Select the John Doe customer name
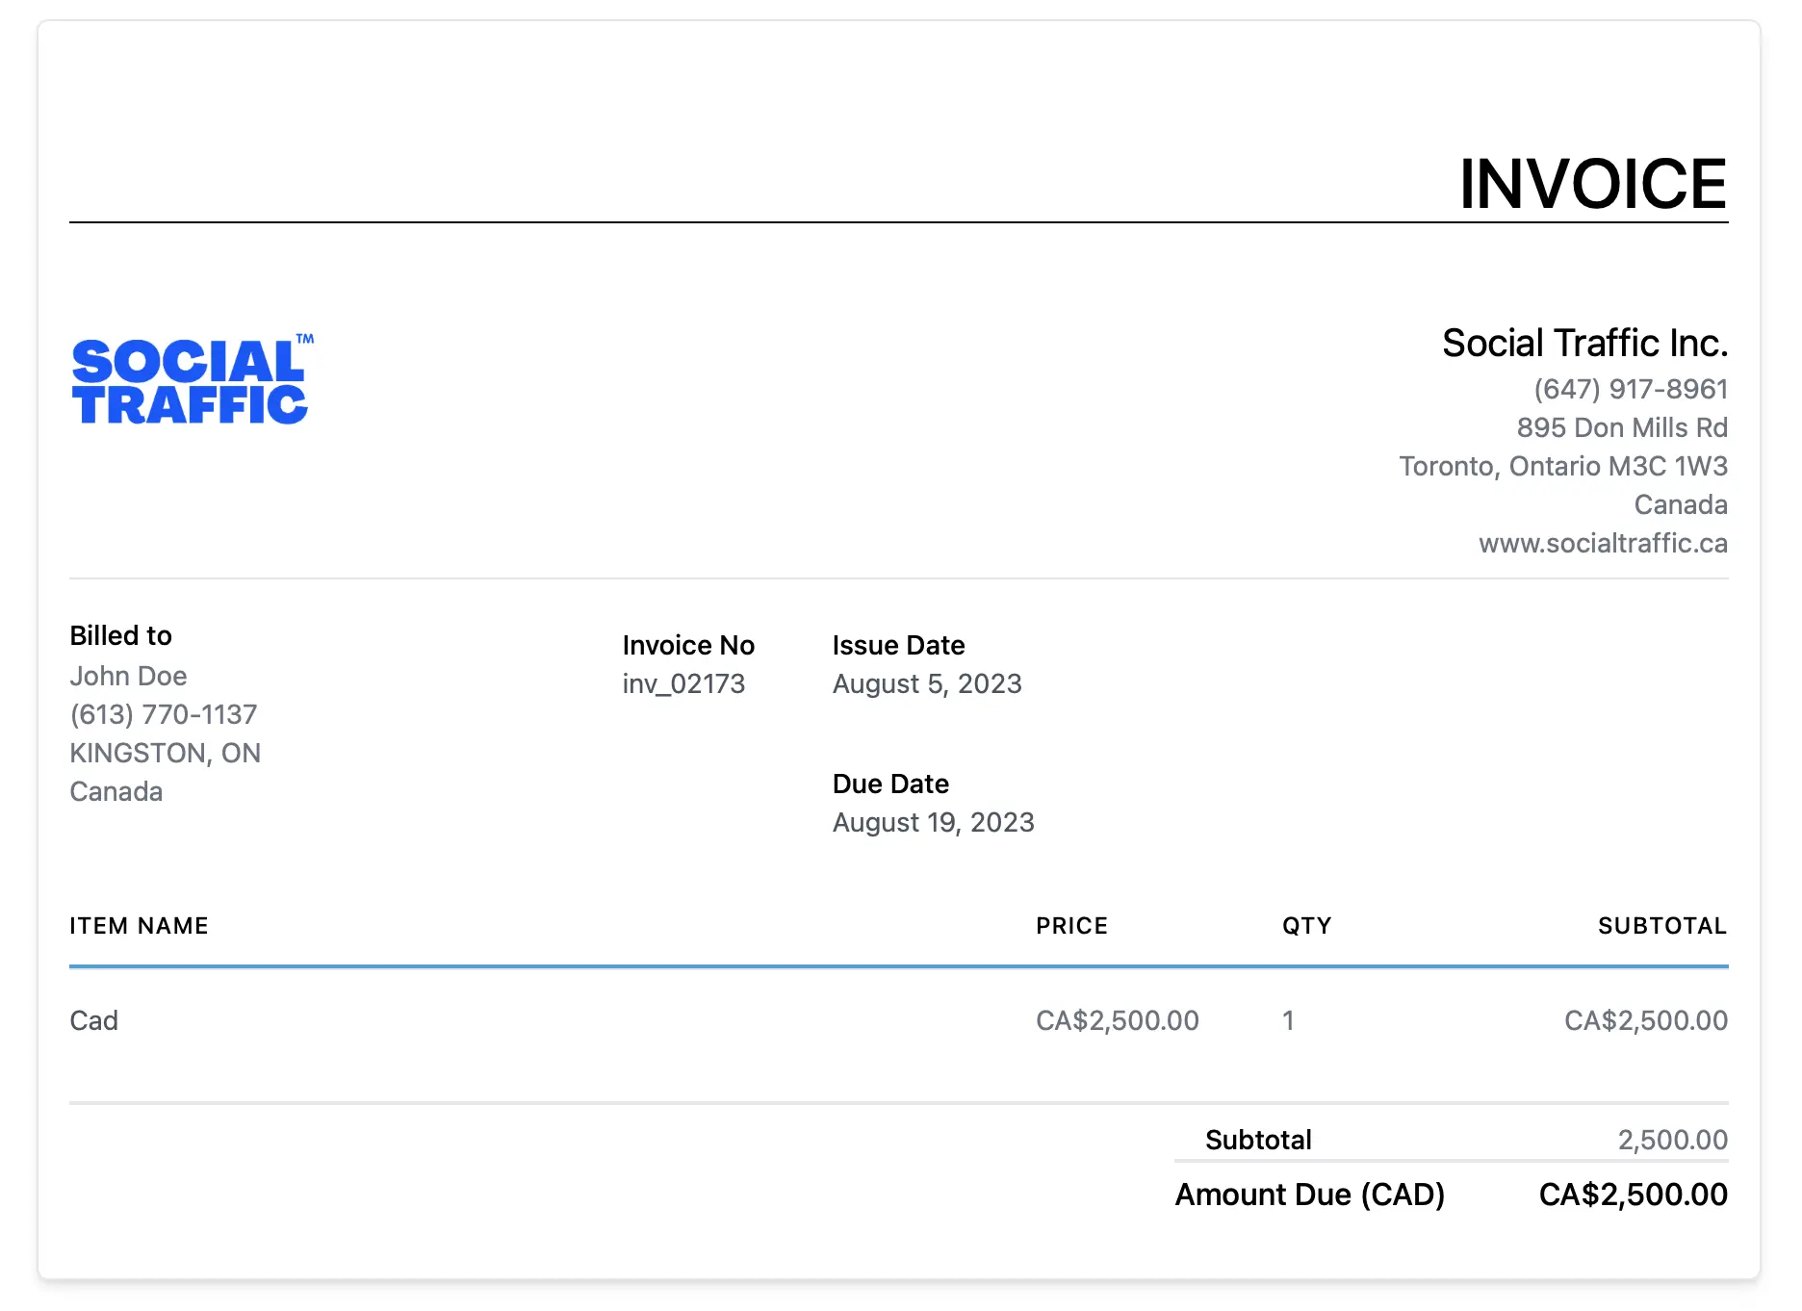 click(x=129, y=677)
